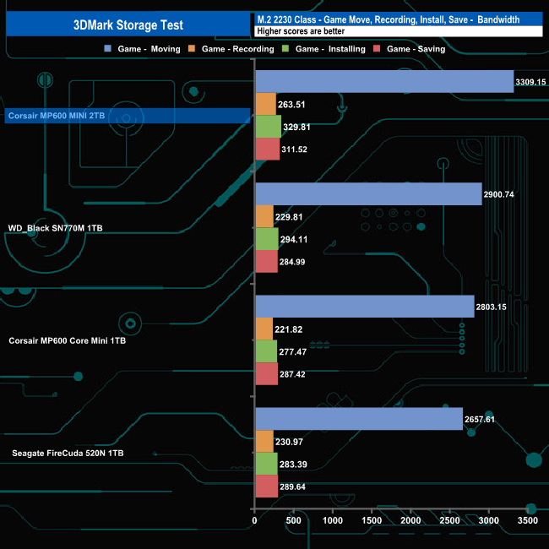Click the 3000 axis tick label
Screen dimensions: 549x549
click(x=489, y=520)
